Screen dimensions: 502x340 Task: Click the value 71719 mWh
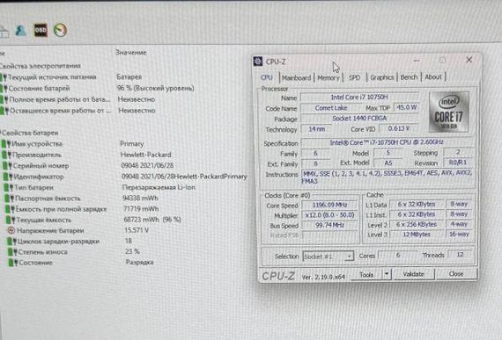coord(141,209)
